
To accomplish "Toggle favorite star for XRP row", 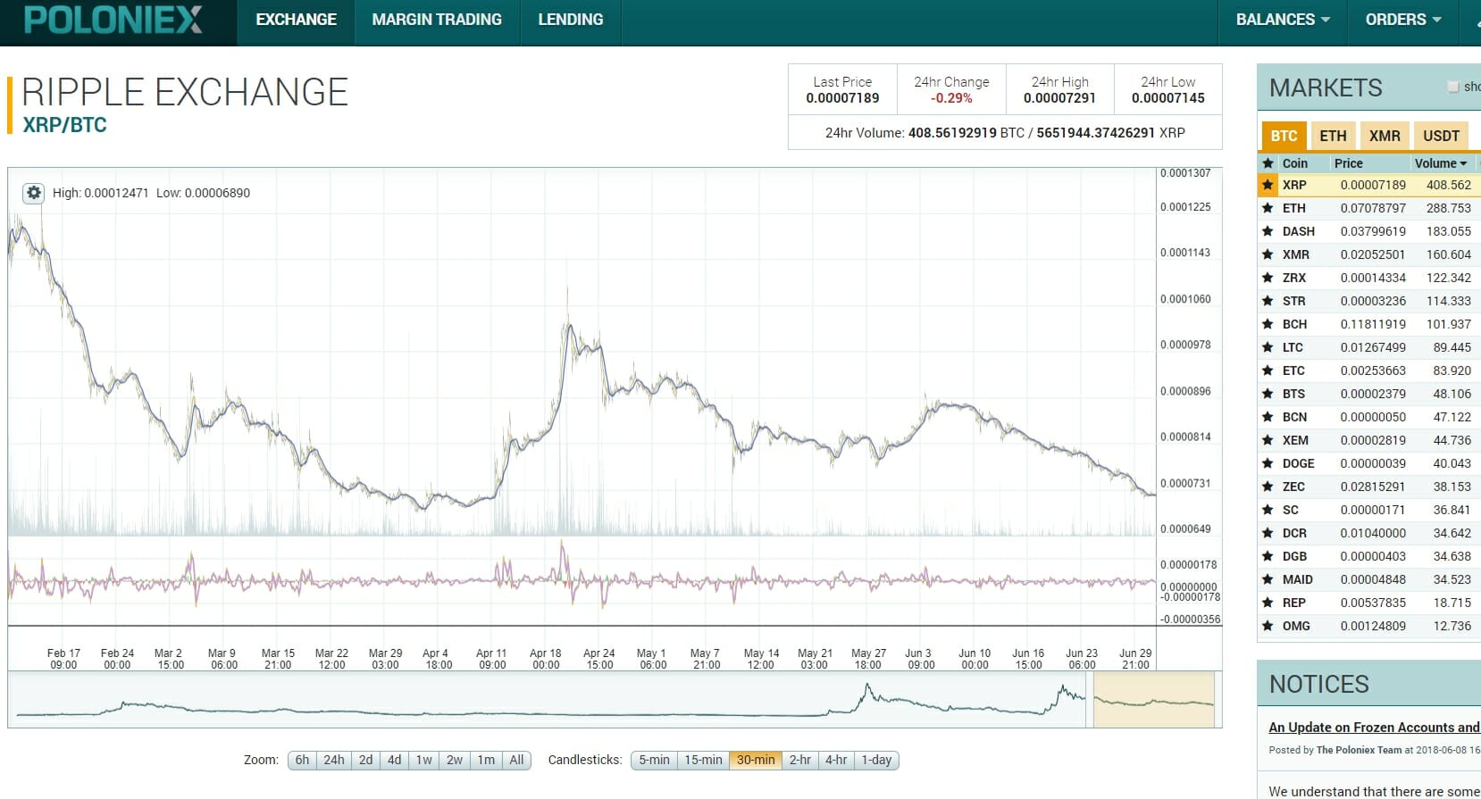I will [x=1268, y=185].
